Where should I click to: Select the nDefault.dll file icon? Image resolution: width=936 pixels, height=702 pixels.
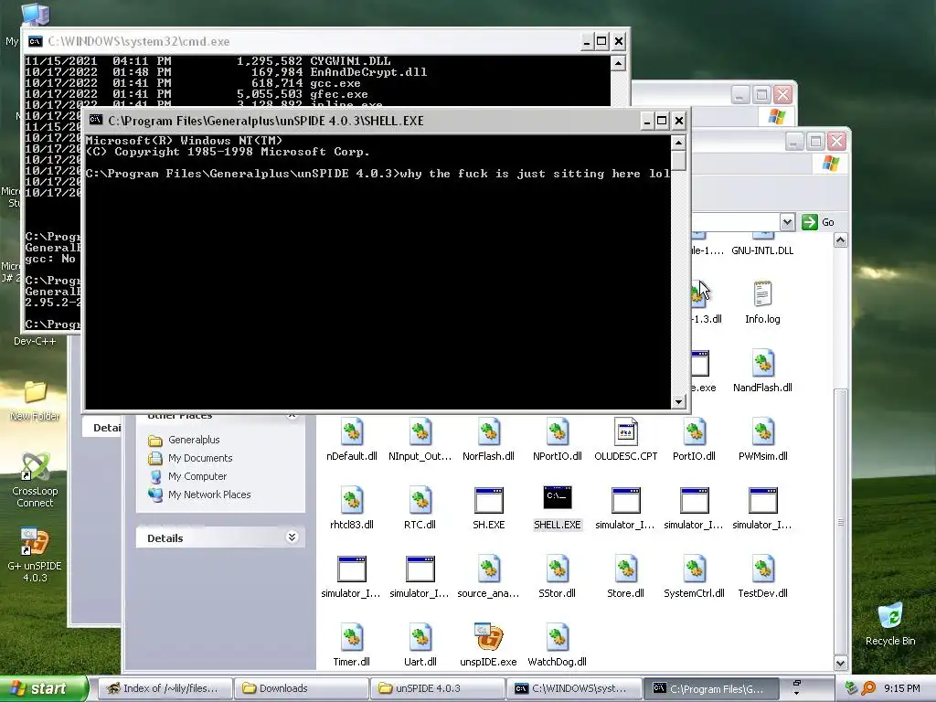click(352, 432)
